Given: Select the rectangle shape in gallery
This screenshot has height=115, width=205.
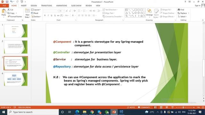Looking at the screenshot, I should [x=135, y=10].
